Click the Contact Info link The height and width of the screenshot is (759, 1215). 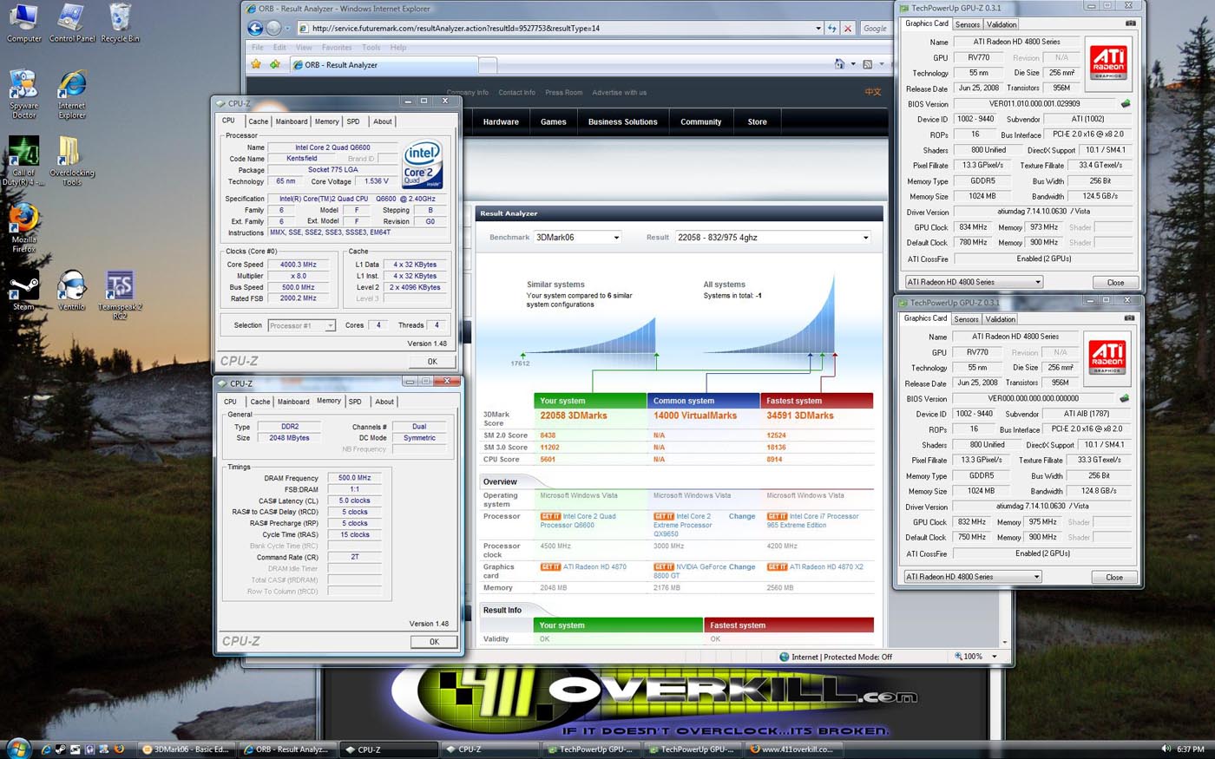[x=516, y=93]
